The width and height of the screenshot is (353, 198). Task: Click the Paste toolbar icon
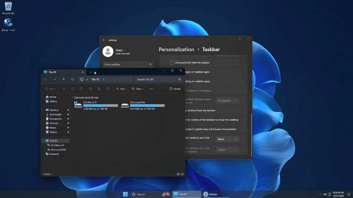tap(81, 89)
